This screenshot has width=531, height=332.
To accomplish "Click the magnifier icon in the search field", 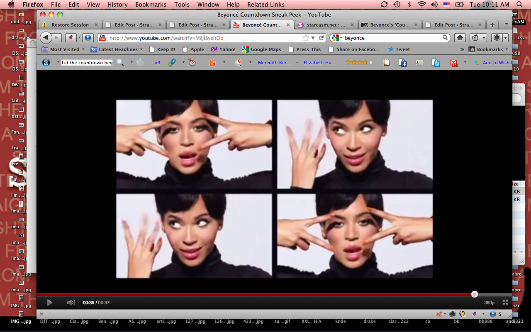I will (445, 38).
